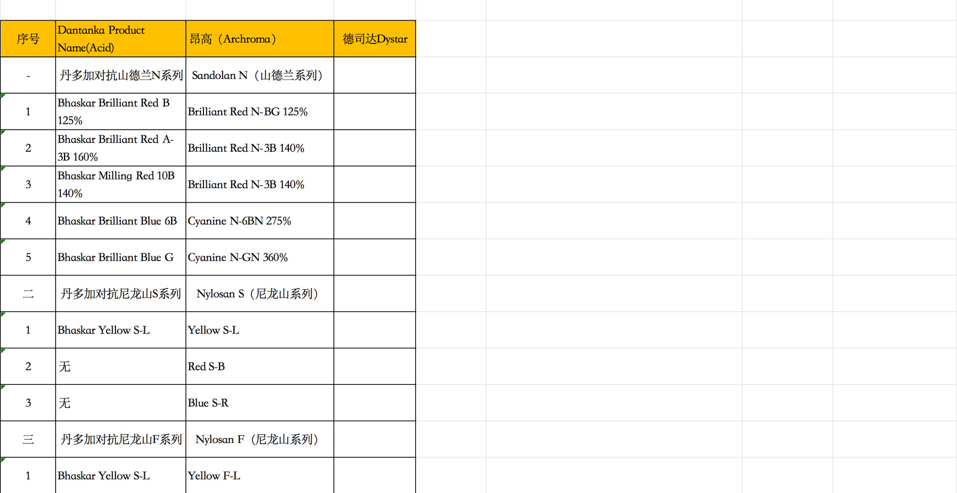
Task: Click the Blue S-R cell
Action: point(260,403)
